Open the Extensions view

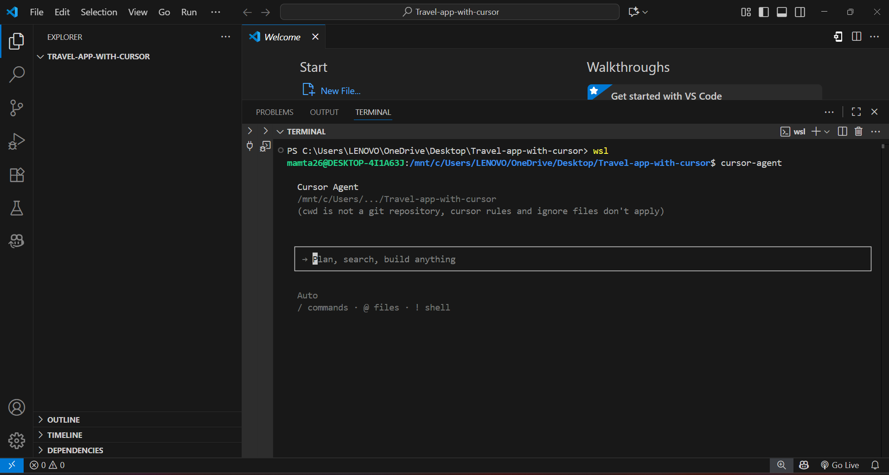click(x=17, y=175)
